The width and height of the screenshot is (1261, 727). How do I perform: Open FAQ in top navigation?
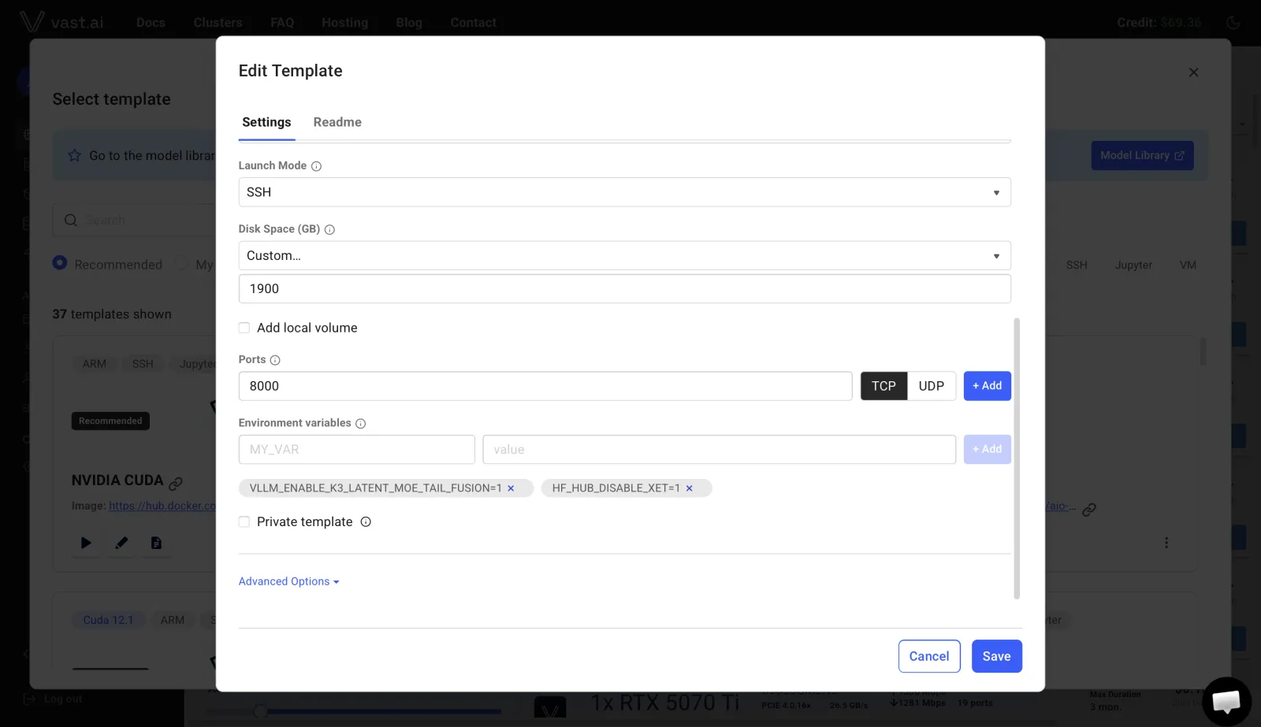click(282, 23)
